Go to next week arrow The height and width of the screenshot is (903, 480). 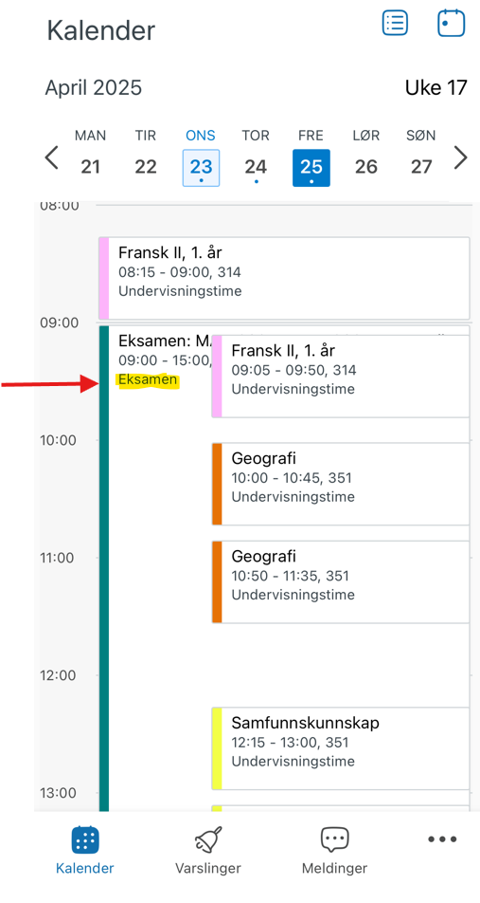click(x=460, y=157)
